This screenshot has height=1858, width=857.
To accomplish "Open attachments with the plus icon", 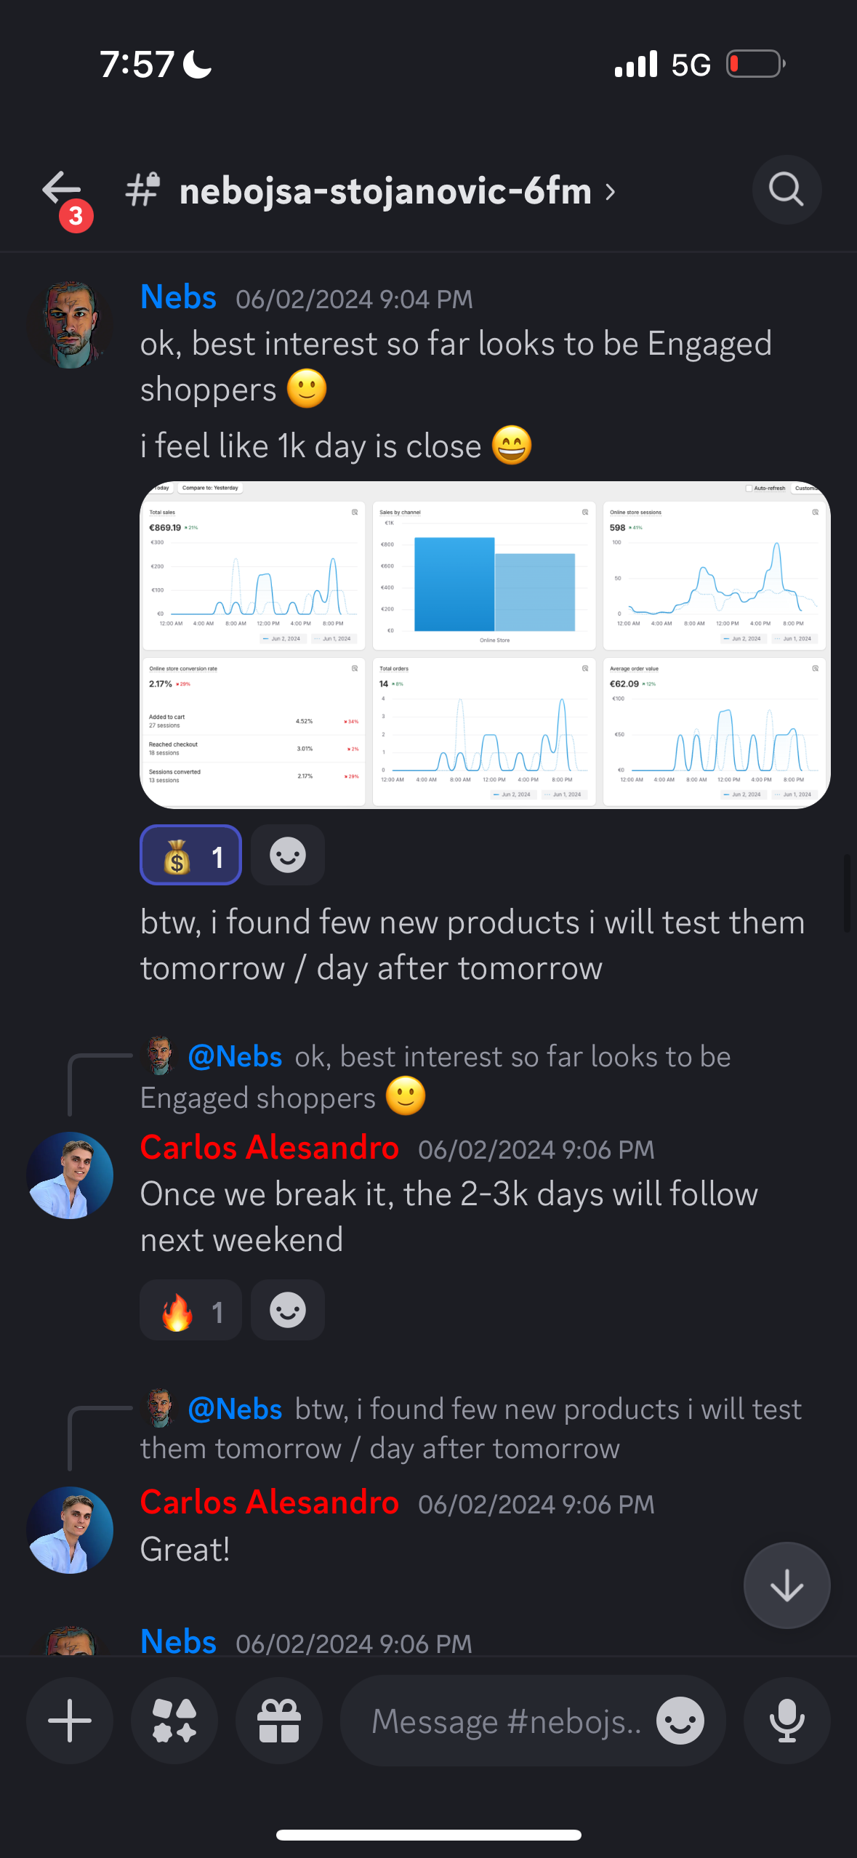I will [x=69, y=1721].
